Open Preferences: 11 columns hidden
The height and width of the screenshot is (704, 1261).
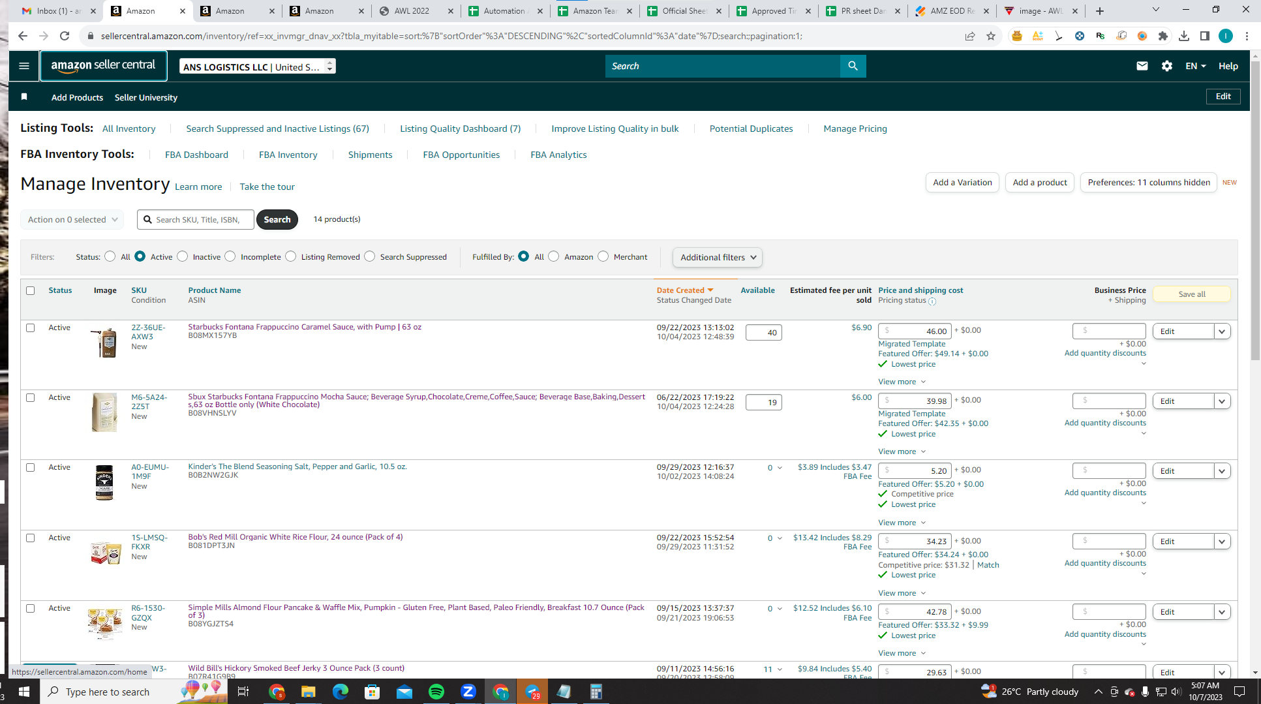click(x=1149, y=183)
